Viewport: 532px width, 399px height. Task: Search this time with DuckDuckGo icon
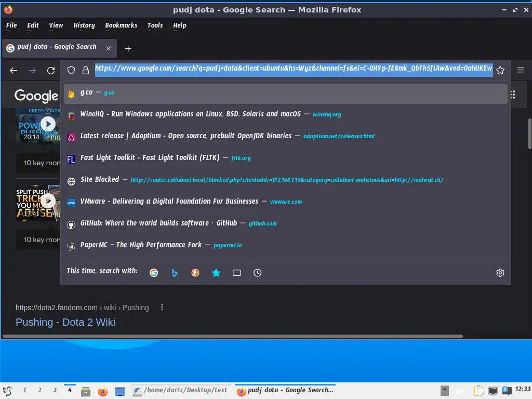click(x=195, y=272)
